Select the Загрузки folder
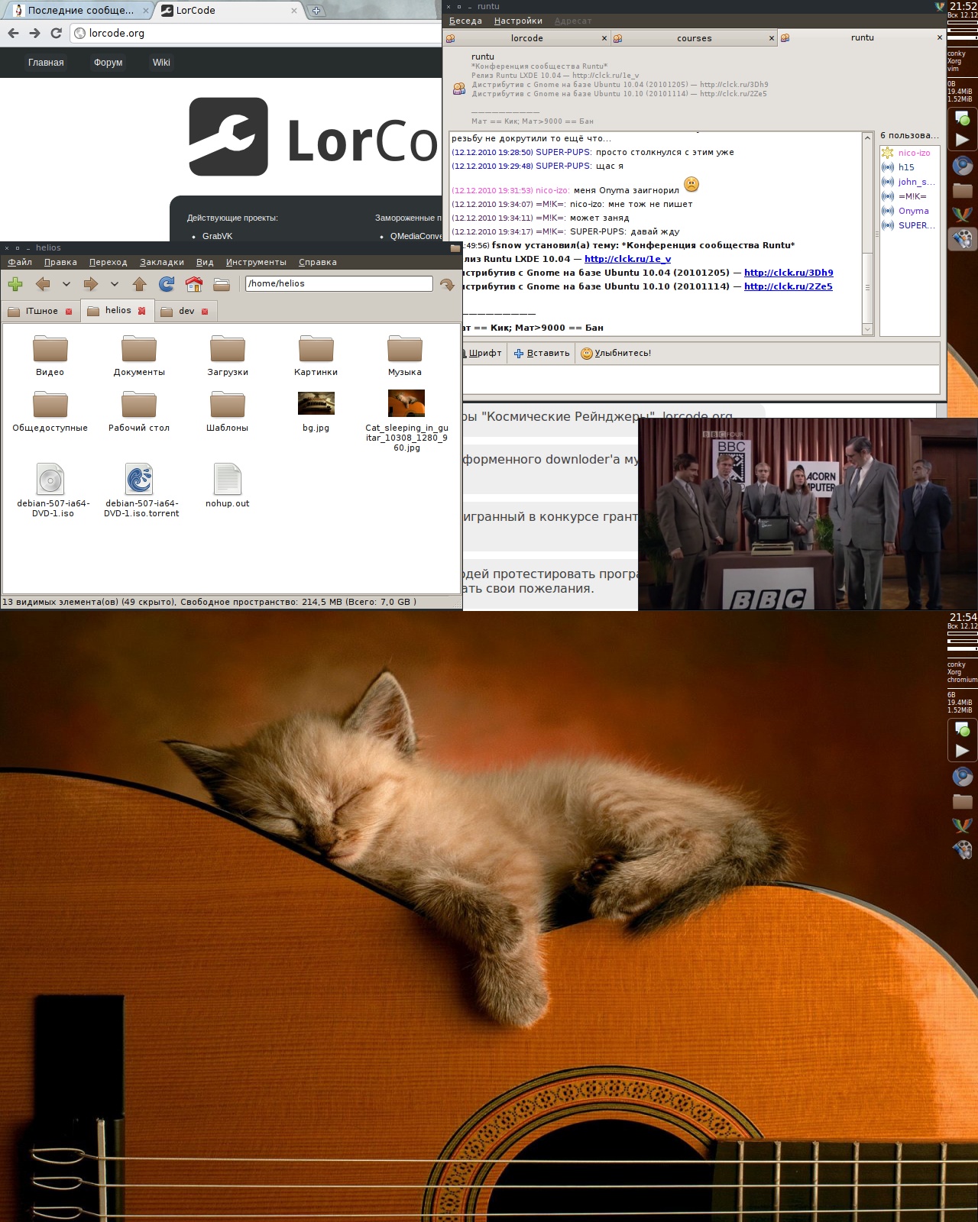Viewport: 978px width, 1222px height. click(x=228, y=355)
